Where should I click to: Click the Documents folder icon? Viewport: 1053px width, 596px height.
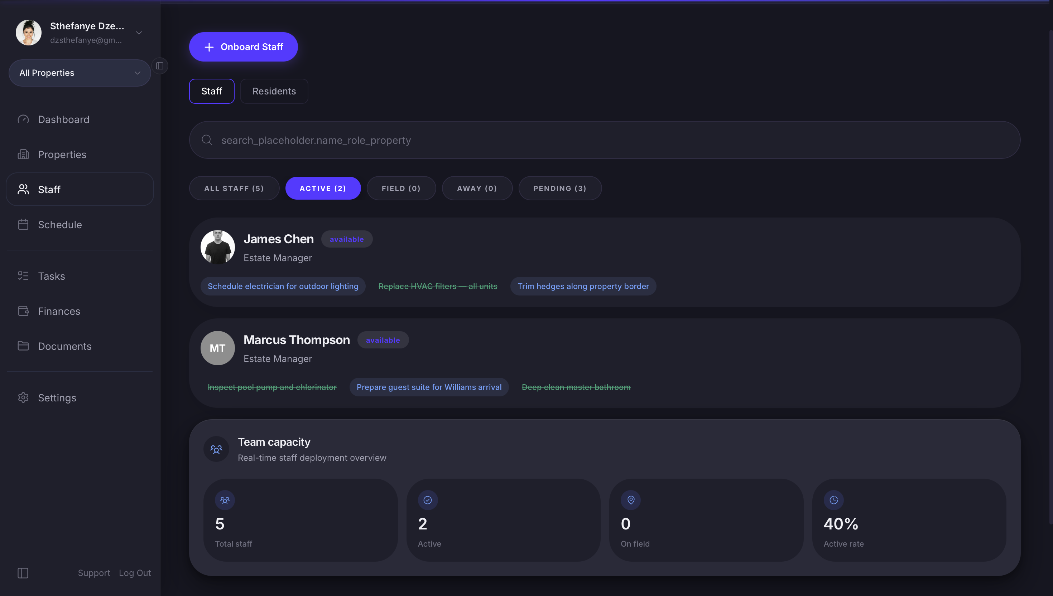point(23,346)
